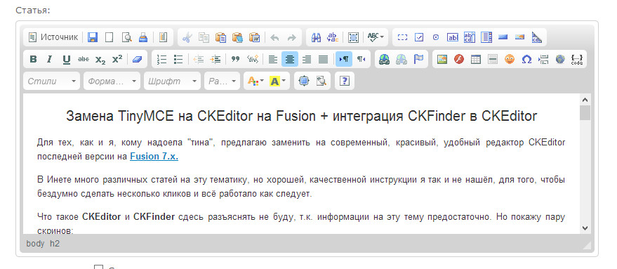Click Paste from Word icon

254,37
